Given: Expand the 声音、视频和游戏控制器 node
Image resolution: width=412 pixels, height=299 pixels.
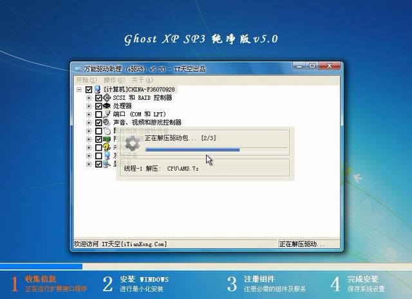Looking at the screenshot, I should click(89, 122).
